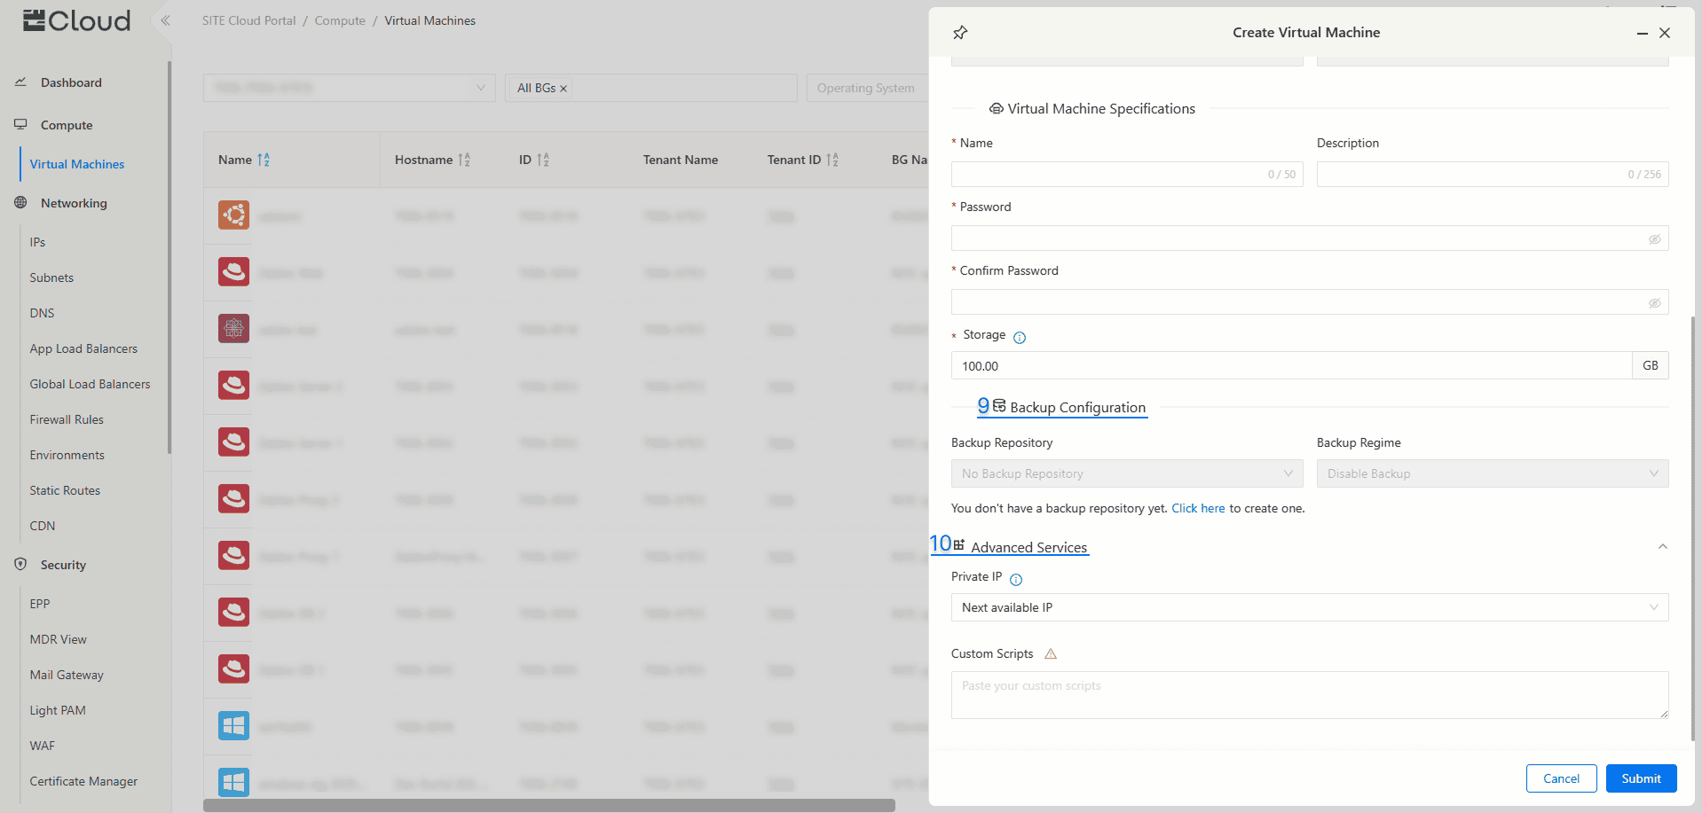Click the horizontal scrollbar under the table
The height and width of the screenshot is (813, 1702).
[548, 805]
